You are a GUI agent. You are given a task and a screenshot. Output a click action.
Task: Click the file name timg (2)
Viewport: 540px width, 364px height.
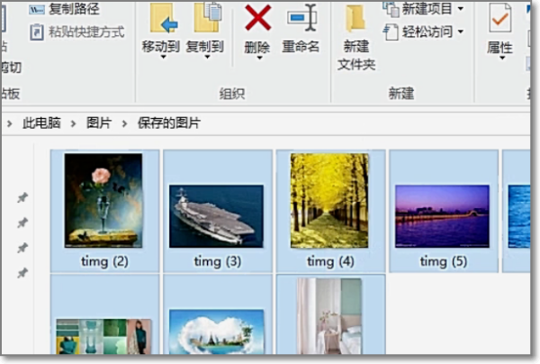[x=104, y=261]
